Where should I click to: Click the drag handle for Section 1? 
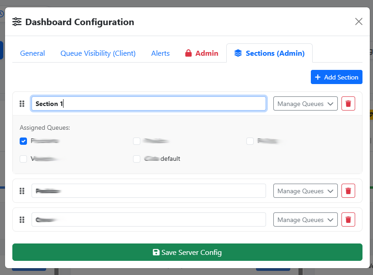(21, 104)
